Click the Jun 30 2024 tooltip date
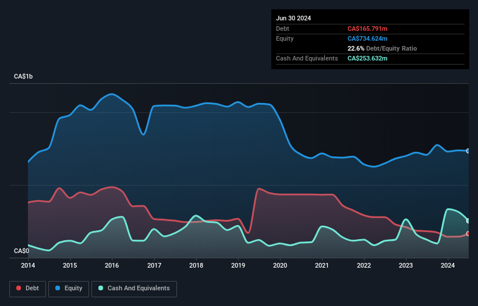 [x=293, y=18]
